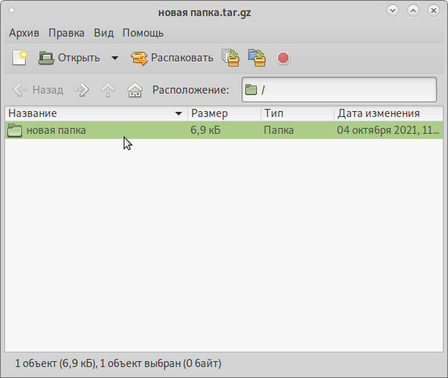Sort files by the Размер column header
Screen dimensions: 448x378
[x=223, y=113]
